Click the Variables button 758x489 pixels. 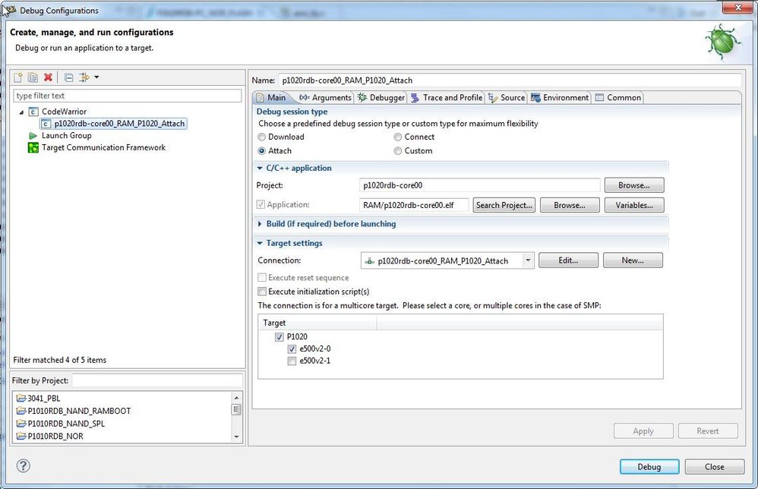click(633, 205)
